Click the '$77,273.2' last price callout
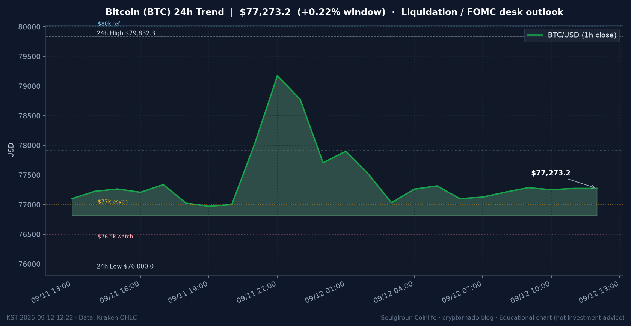The width and height of the screenshot is (631, 326). tap(551, 173)
